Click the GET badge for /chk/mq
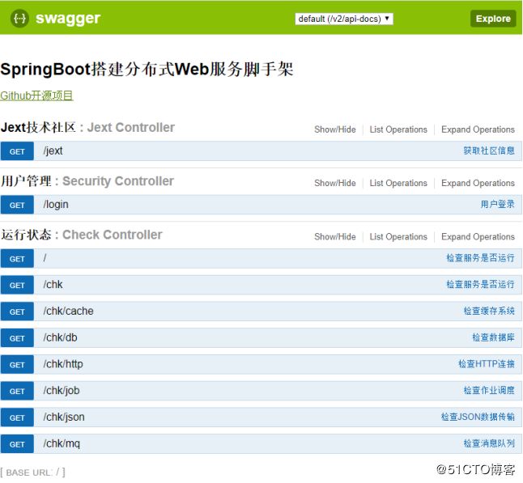This screenshot has width=523, height=483. [17, 444]
